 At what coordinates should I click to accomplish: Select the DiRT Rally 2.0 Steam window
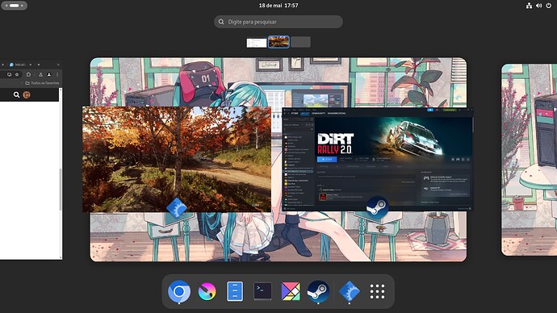point(377,159)
